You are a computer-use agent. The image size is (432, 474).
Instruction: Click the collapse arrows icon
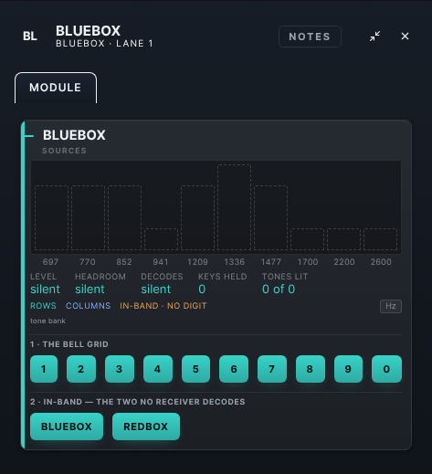coord(374,37)
